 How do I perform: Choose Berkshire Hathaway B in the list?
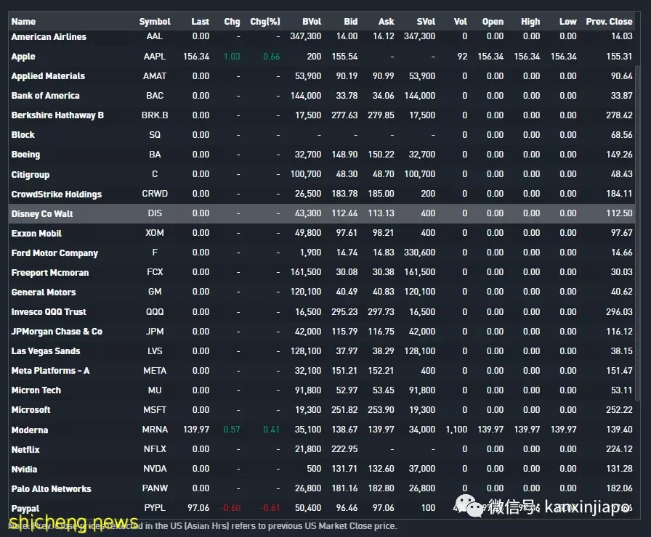pyautogui.click(x=57, y=115)
